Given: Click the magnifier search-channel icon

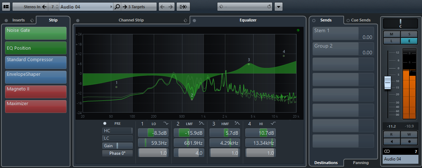Looking at the screenshot, I should [x=117, y=7].
